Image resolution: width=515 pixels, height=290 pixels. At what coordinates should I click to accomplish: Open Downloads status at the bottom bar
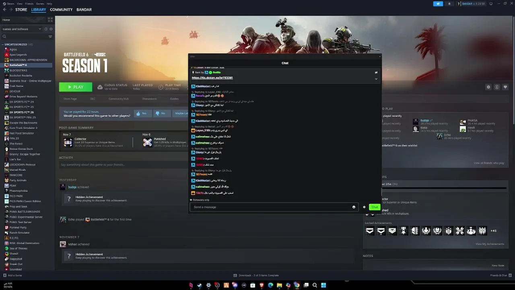coord(256,275)
